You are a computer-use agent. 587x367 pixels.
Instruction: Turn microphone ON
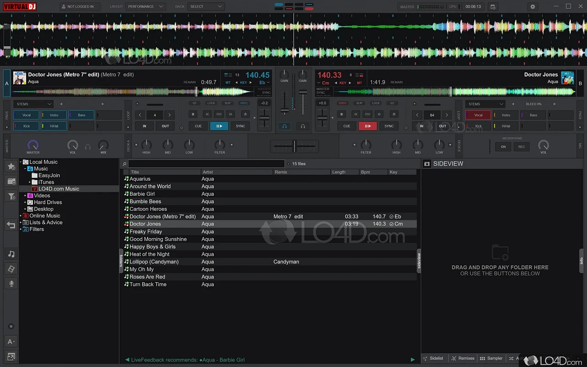503,147
